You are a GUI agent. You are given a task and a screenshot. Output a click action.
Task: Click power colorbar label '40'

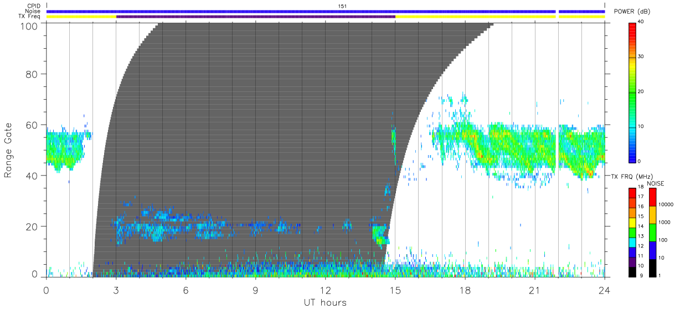[x=641, y=22]
